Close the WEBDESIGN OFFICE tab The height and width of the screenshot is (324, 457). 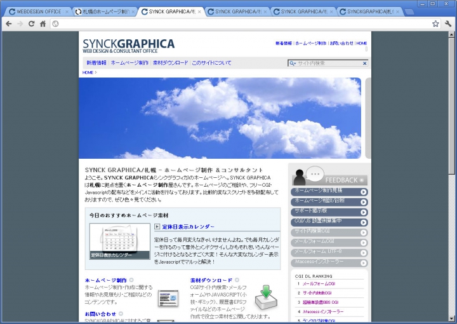point(67,11)
